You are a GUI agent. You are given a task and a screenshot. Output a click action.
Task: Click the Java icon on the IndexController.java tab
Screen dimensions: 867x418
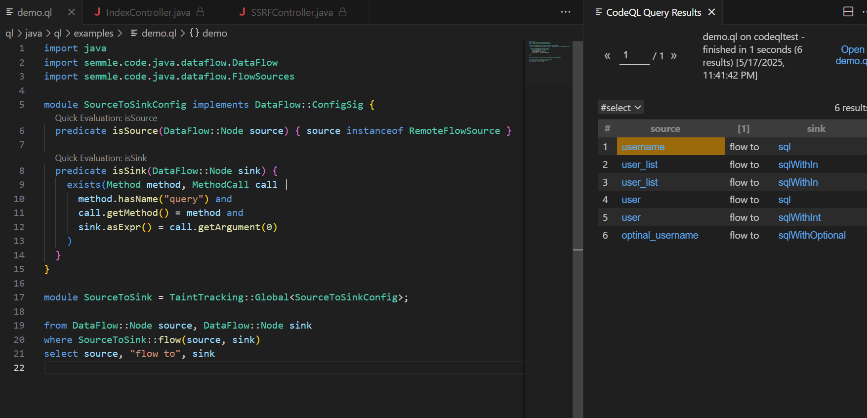click(x=97, y=12)
